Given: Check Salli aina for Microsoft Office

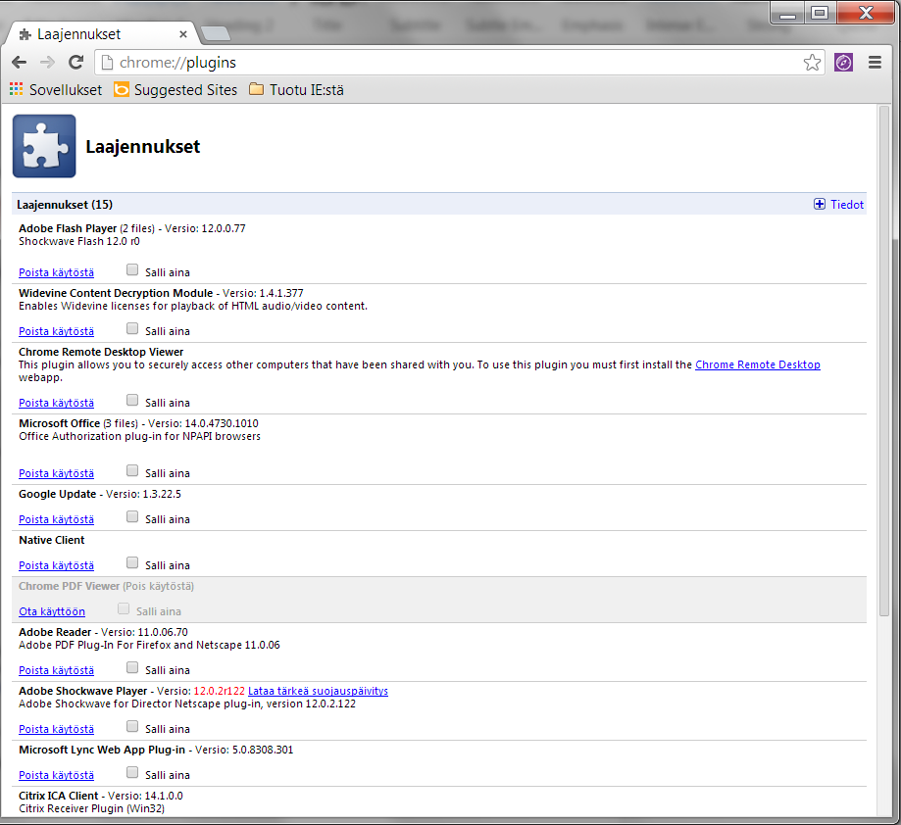Looking at the screenshot, I should (x=132, y=470).
